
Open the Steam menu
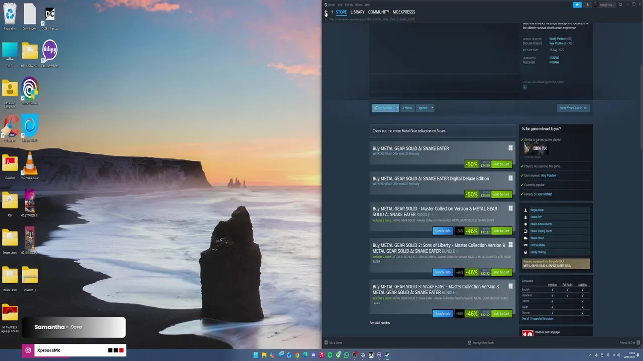(x=331, y=5)
